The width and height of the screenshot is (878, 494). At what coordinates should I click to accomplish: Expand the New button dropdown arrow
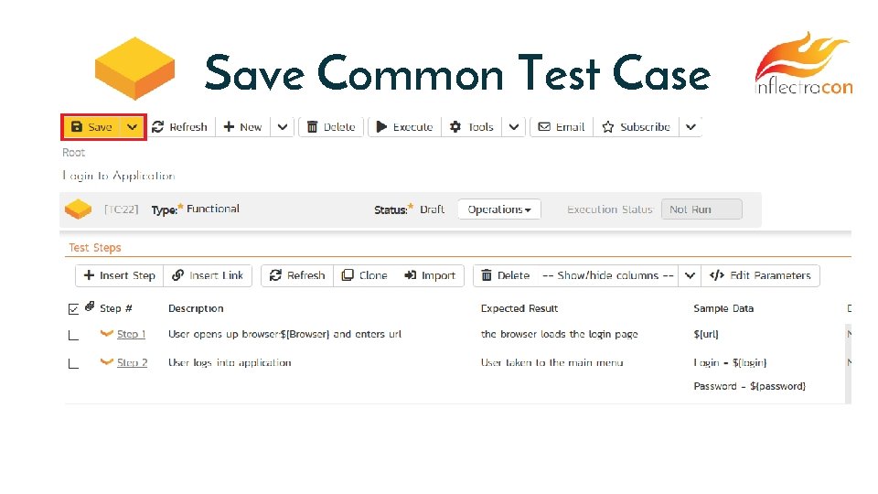283,127
